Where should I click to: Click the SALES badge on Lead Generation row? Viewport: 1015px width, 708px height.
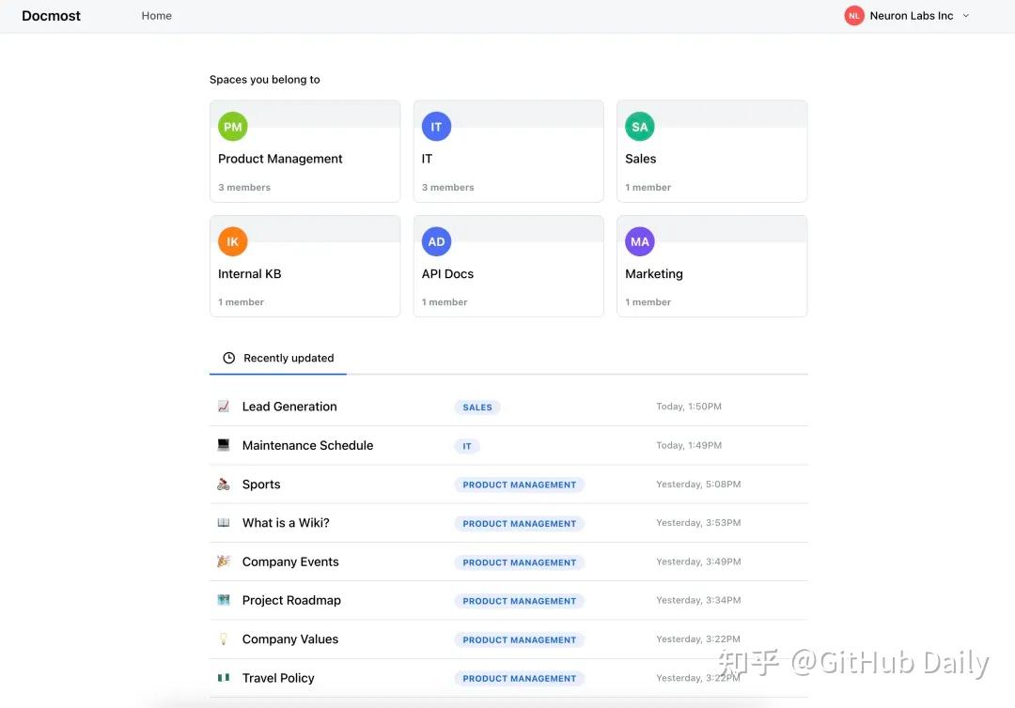click(x=477, y=407)
